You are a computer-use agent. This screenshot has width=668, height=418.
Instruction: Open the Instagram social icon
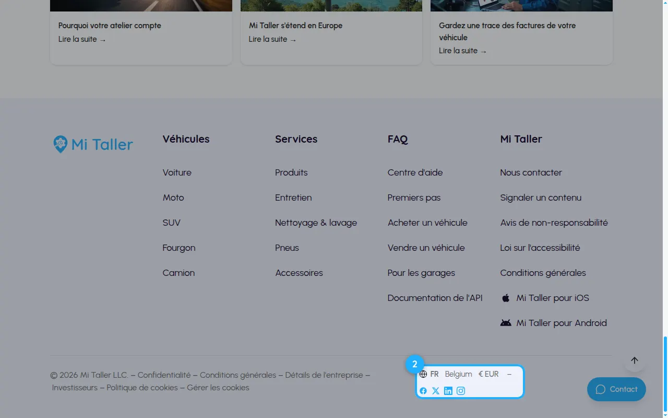(461, 391)
